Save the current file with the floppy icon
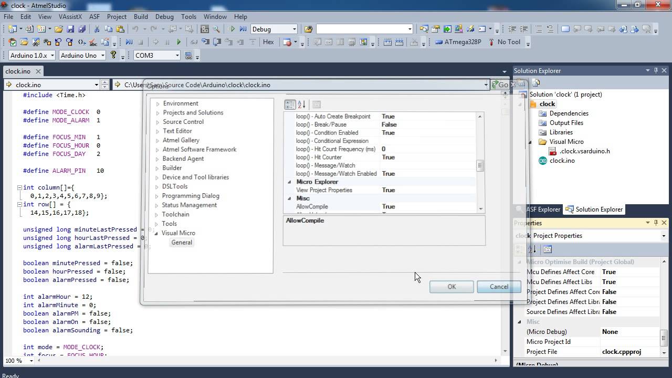This screenshot has height=378, width=672. (71, 29)
